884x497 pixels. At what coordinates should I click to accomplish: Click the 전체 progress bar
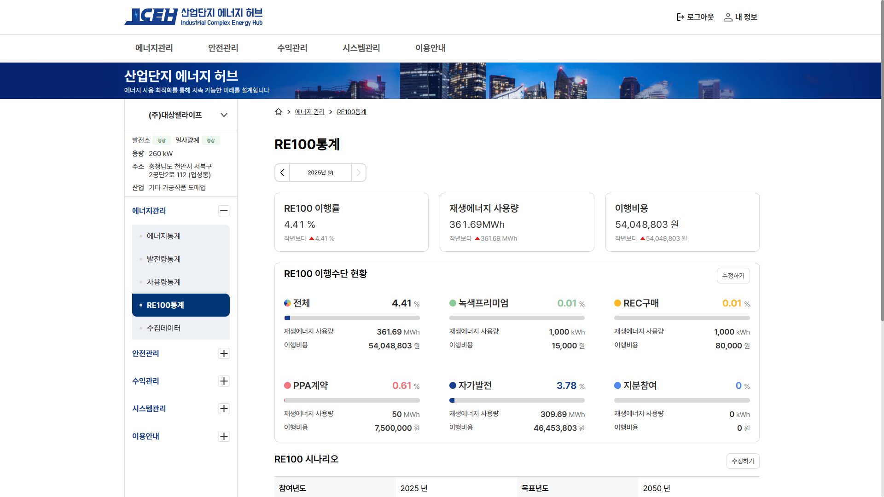tap(352, 318)
